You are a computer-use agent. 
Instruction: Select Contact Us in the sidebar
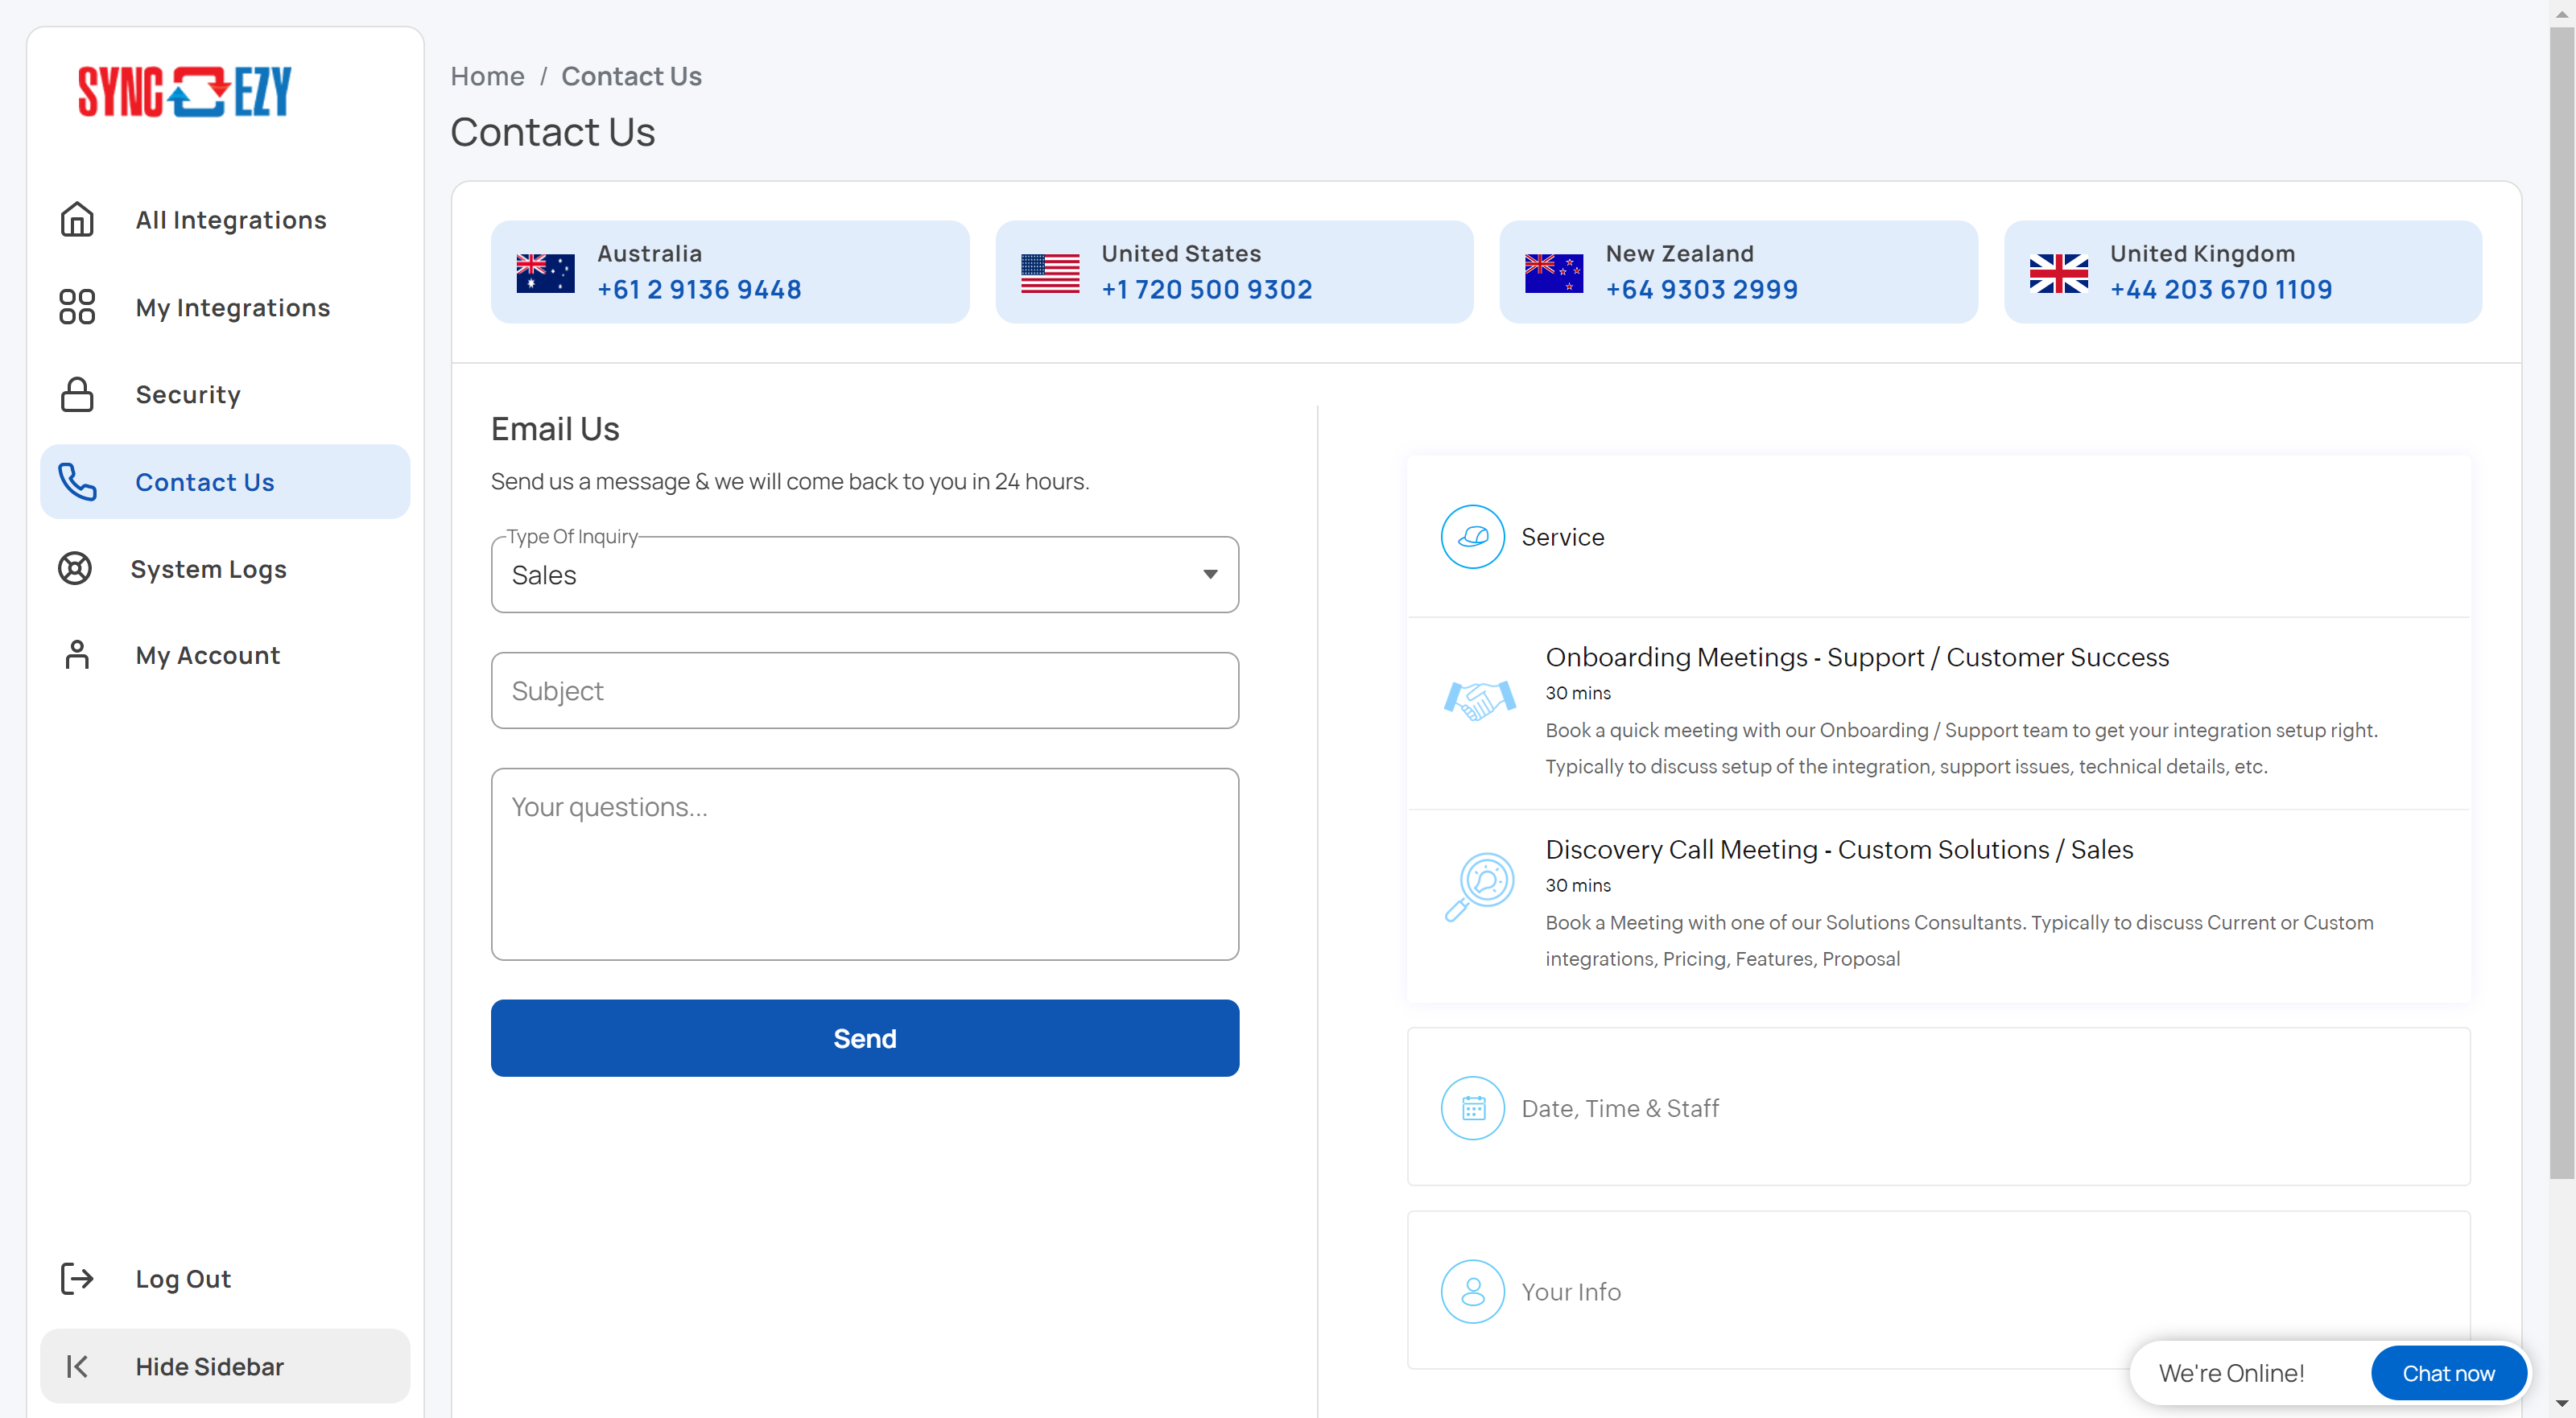pyautogui.click(x=225, y=482)
